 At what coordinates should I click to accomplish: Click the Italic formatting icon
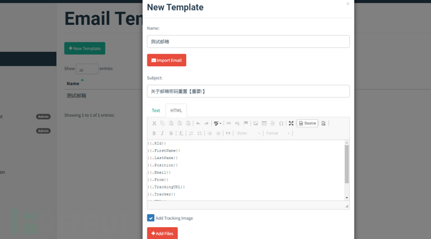pos(162,134)
